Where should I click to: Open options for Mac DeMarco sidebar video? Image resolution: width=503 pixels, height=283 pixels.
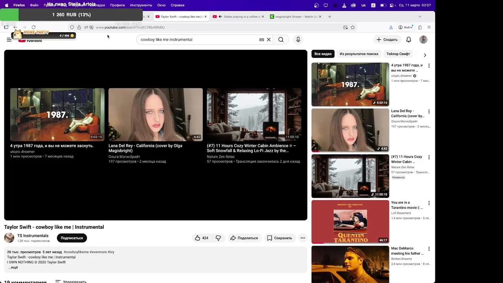pyautogui.click(x=429, y=249)
